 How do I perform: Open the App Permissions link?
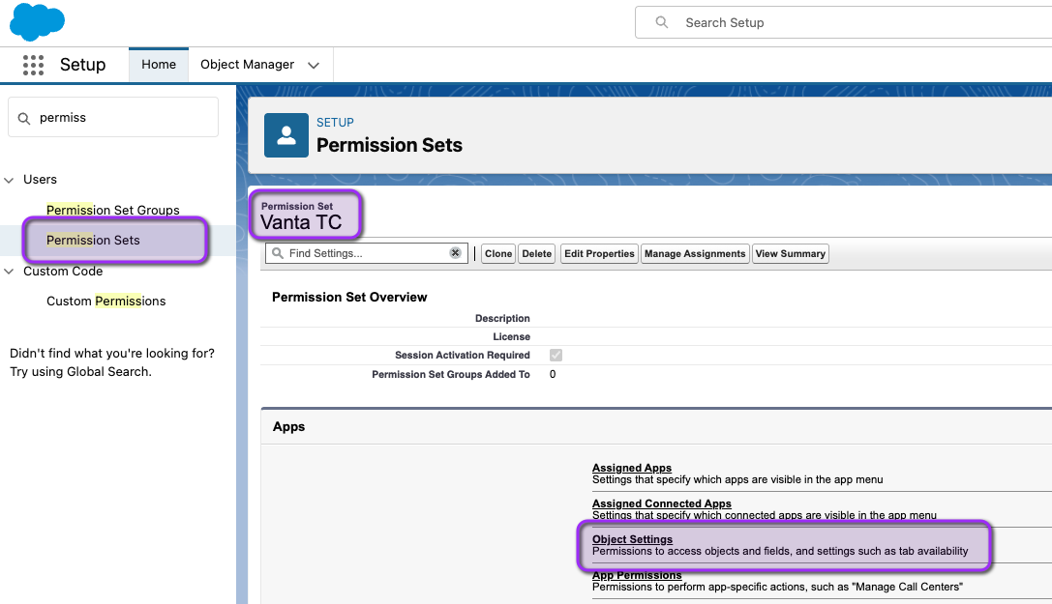tap(637, 575)
